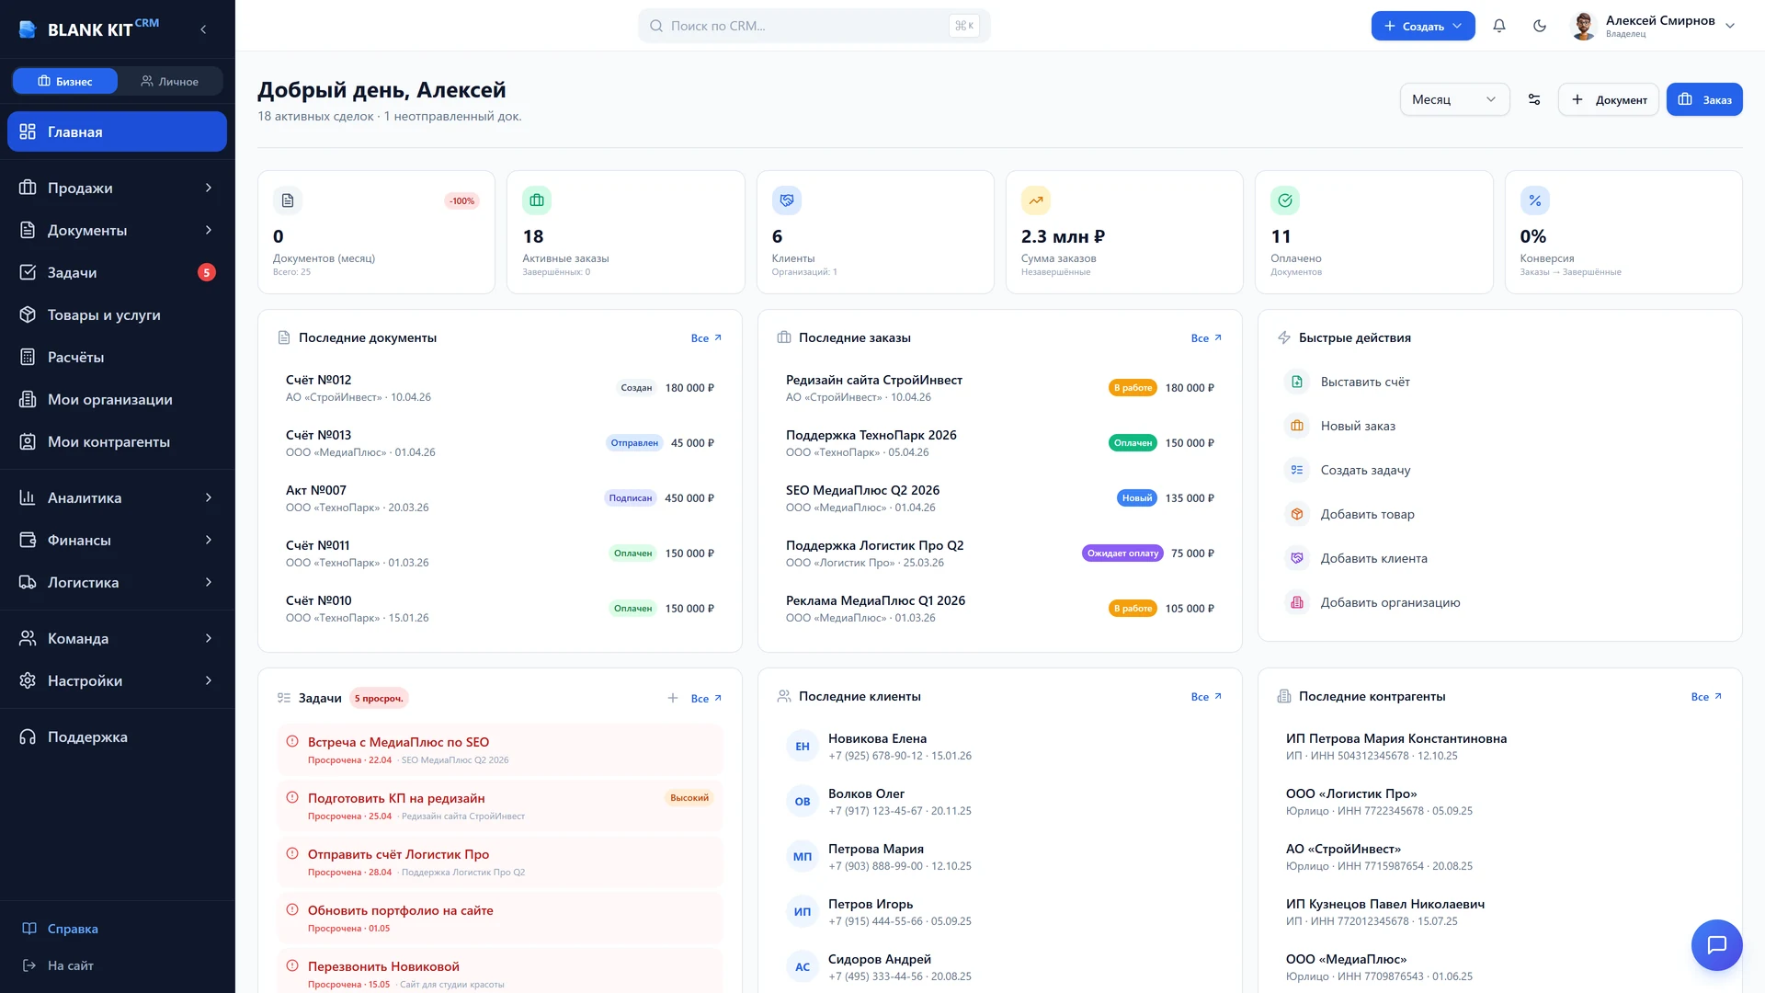
Task: Switch to Бизнес mode
Action: click(x=64, y=81)
